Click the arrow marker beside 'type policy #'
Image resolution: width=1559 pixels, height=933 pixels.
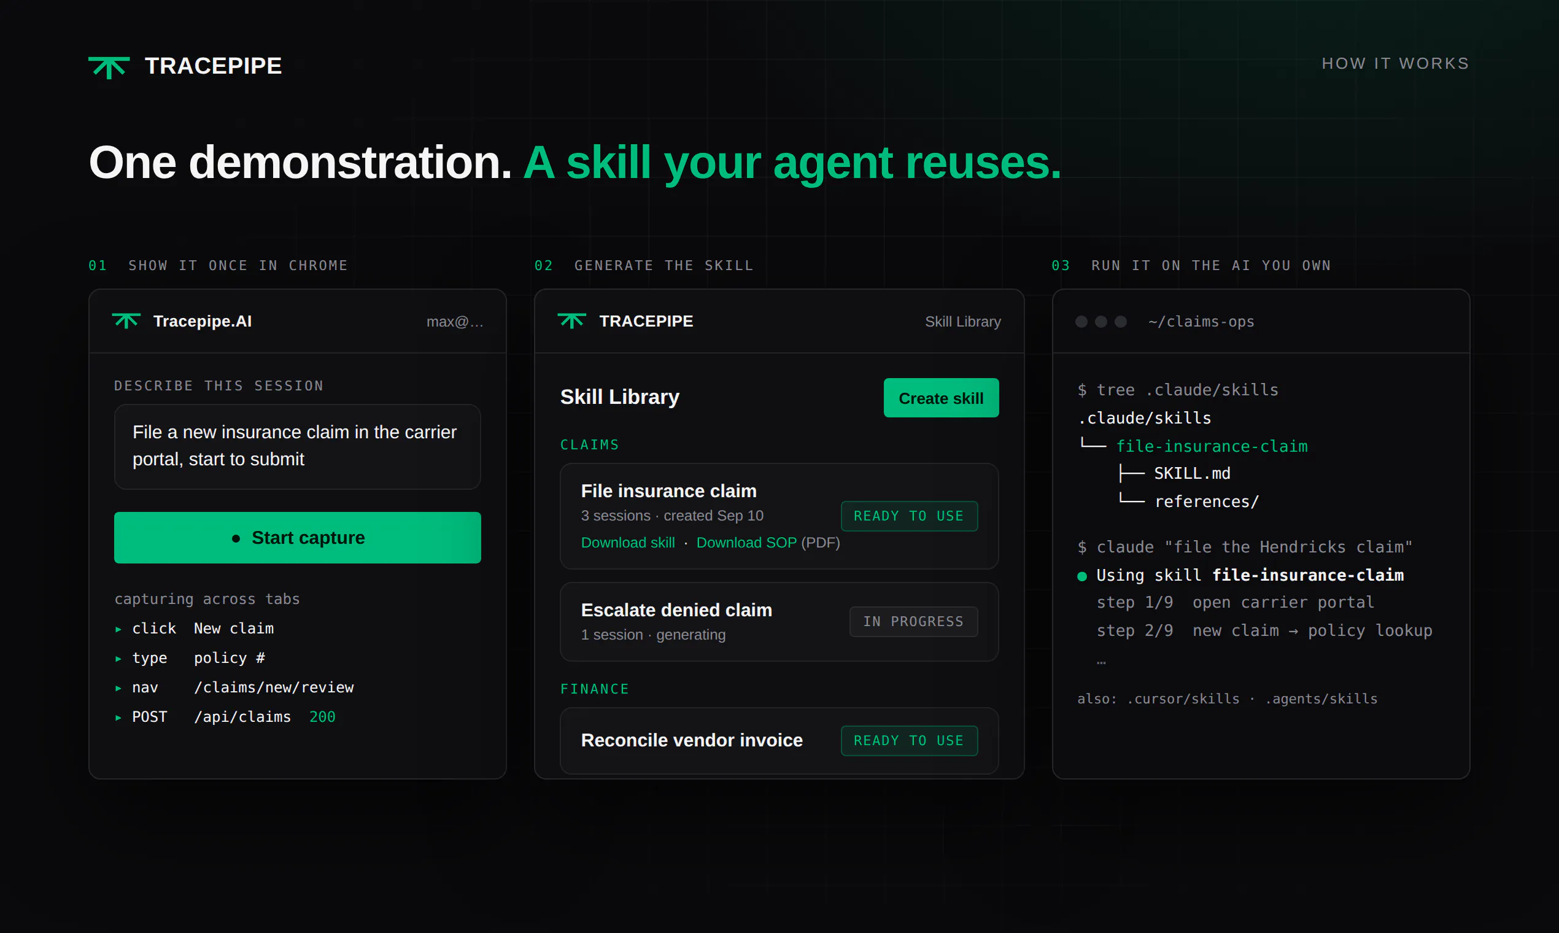tap(118, 658)
